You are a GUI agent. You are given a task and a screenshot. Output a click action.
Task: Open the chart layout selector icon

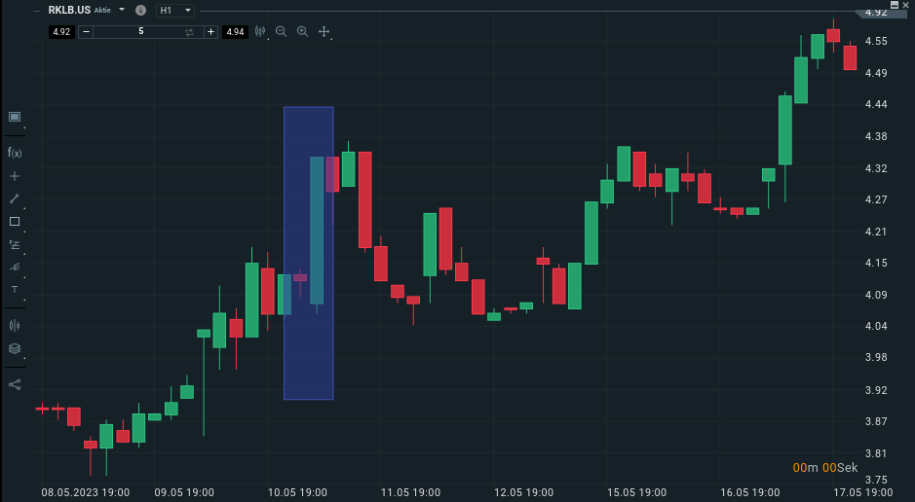coord(15,117)
